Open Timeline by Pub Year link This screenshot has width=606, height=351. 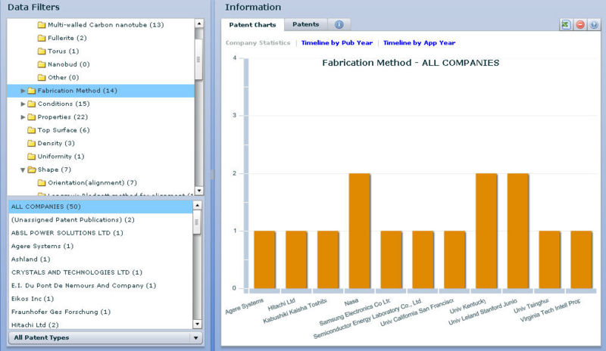tap(336, 43)
